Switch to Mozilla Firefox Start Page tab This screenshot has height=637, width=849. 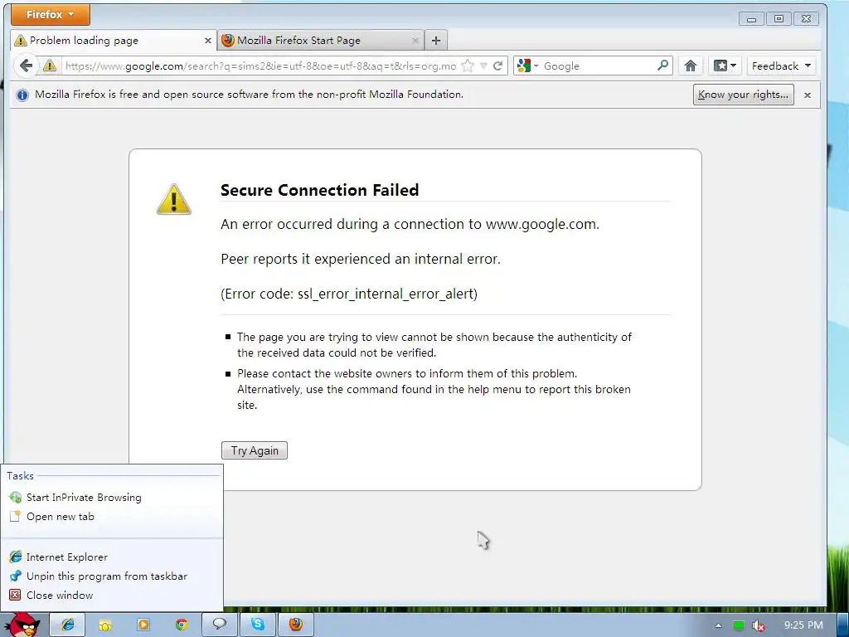point(321,40)
